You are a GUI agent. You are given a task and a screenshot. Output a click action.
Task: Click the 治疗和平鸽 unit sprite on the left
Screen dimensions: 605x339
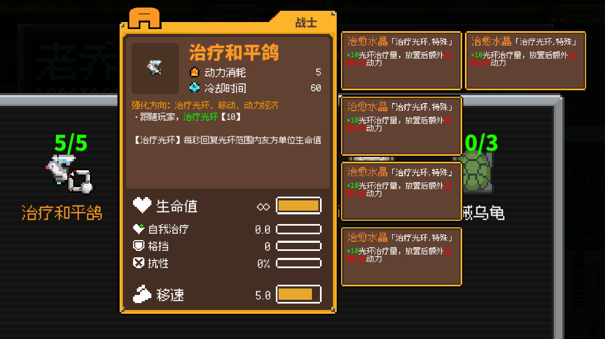pos(69,174)
